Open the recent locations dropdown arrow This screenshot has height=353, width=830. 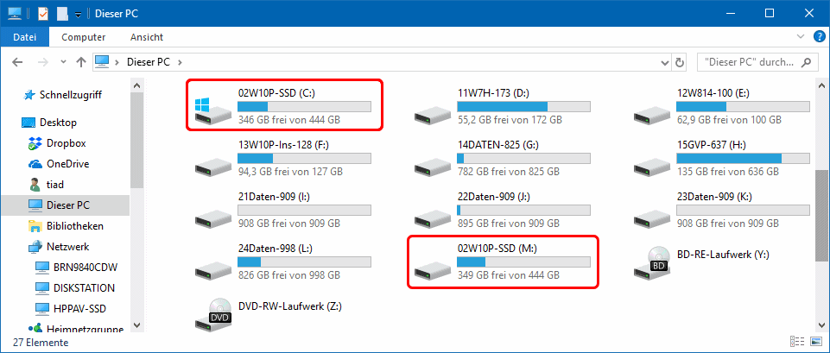[62, 62]
